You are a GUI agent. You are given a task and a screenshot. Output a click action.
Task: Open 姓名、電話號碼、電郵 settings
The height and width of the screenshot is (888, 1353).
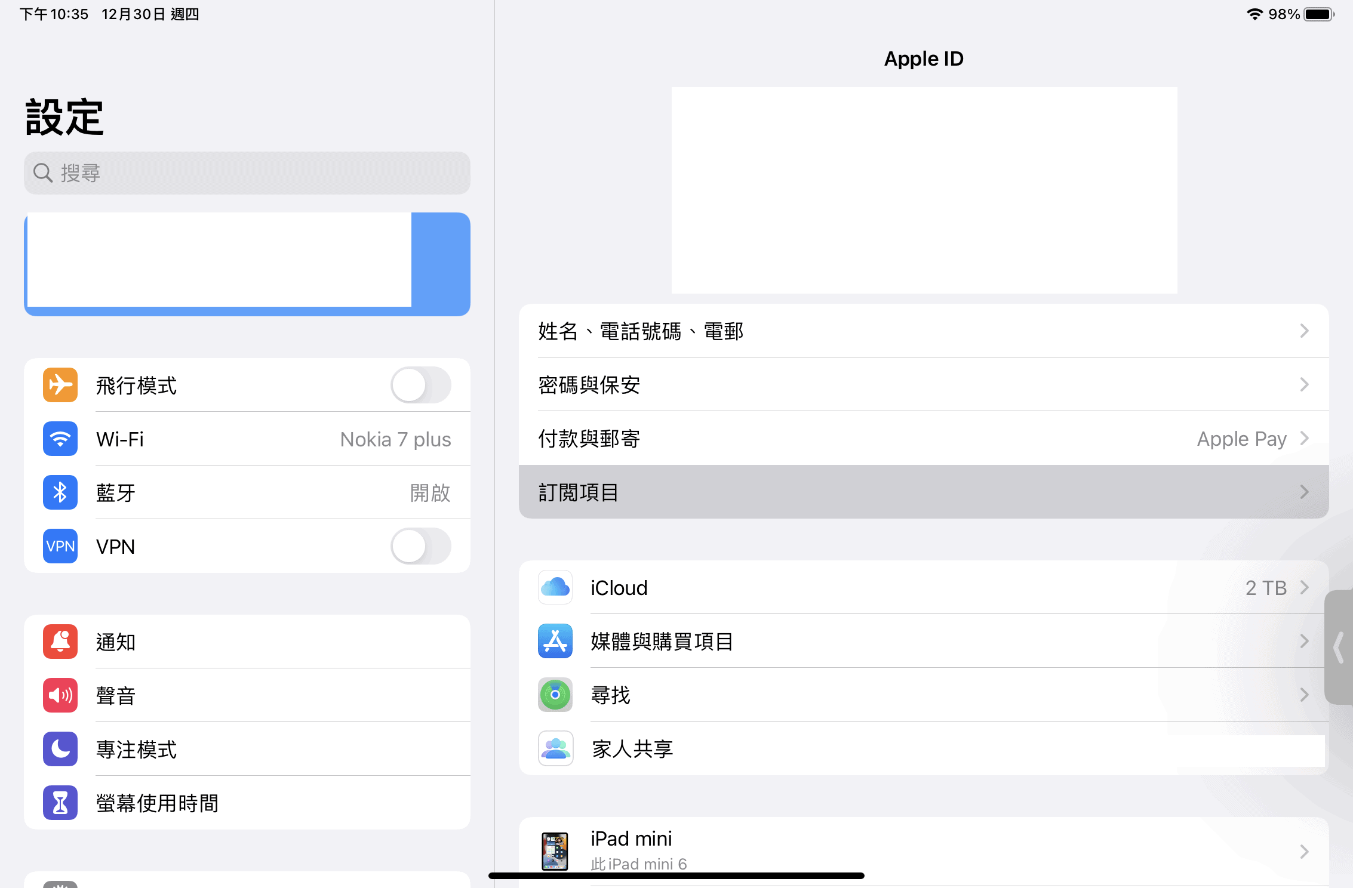(924, 331)
